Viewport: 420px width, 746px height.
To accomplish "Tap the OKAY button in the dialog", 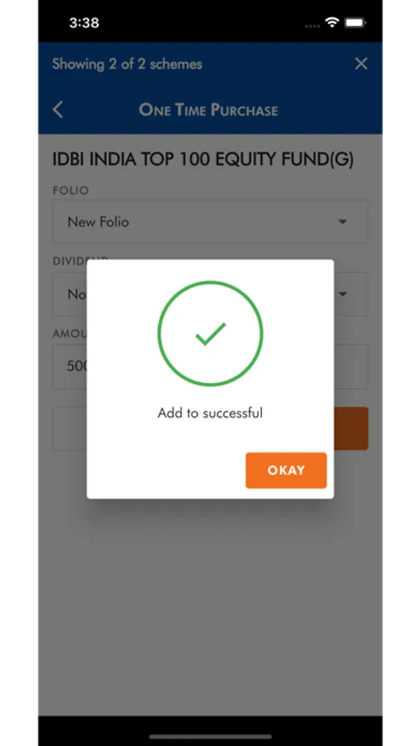I will (x=286, y=470).
